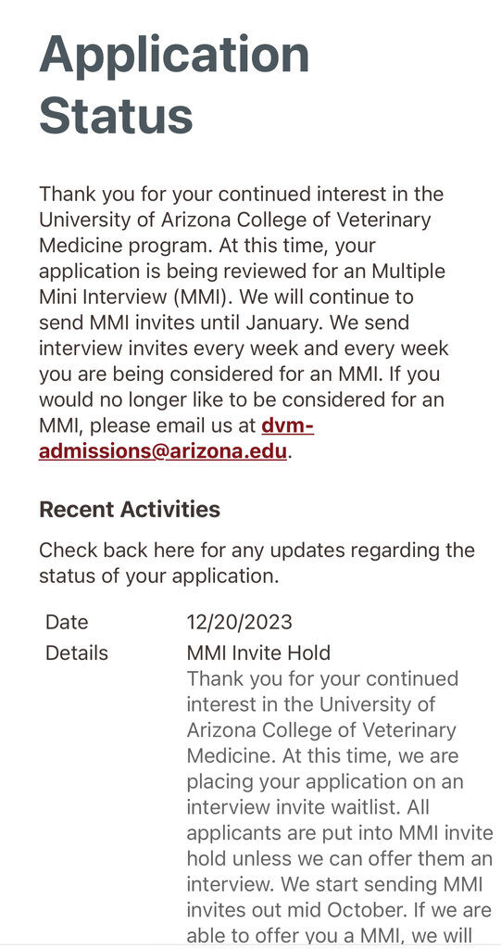Click the 'status of your application.' line

[158, 576]
